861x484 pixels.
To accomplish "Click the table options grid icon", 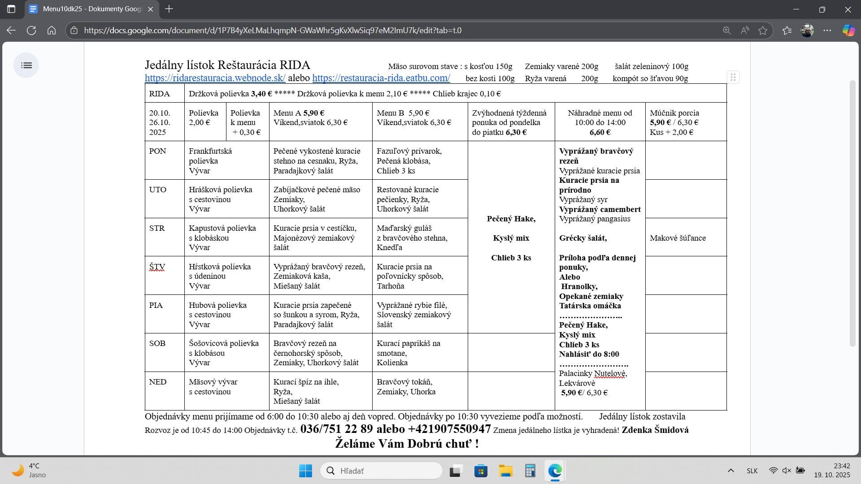I will pyautogui.click(x=733, y=78).
